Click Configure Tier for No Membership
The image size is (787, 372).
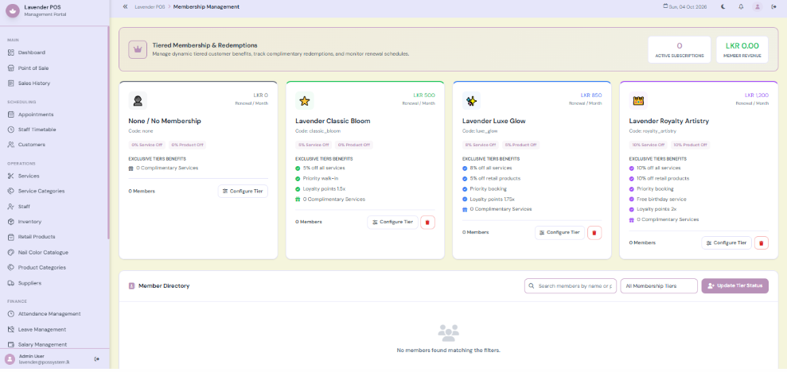point(243,191)
